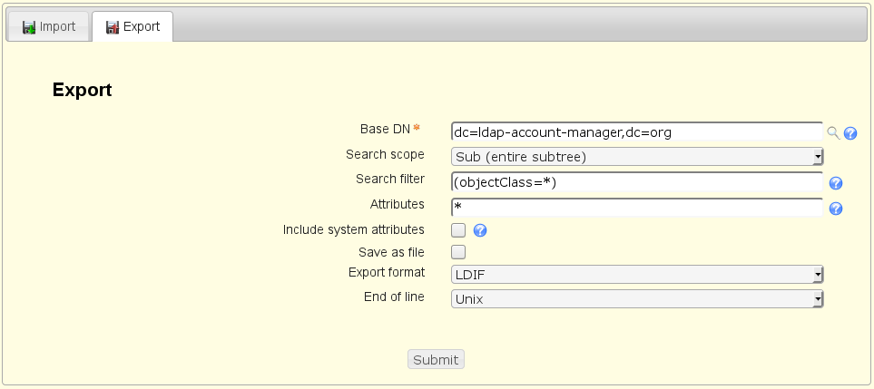Viewport: 874px width, 389px height.
Task: Click the Attributes input field
Action: coord(635,208)
